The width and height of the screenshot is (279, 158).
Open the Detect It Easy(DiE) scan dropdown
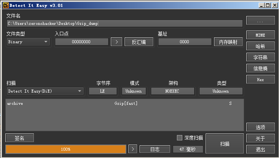click(x=45, y=91)
